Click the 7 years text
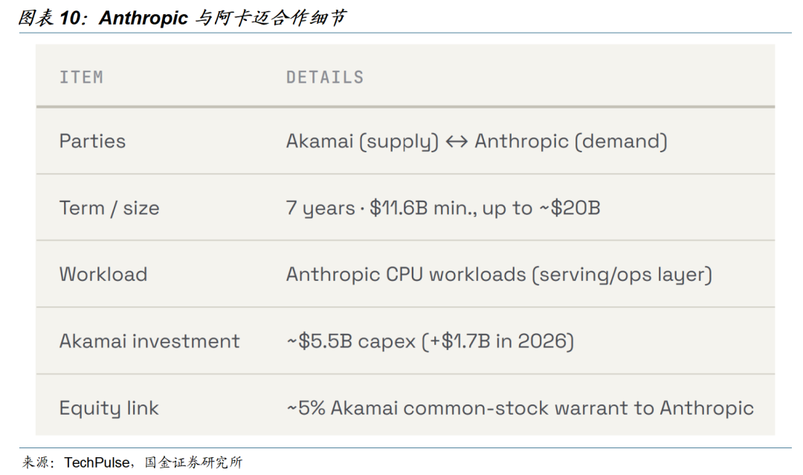 click(320, 208)
